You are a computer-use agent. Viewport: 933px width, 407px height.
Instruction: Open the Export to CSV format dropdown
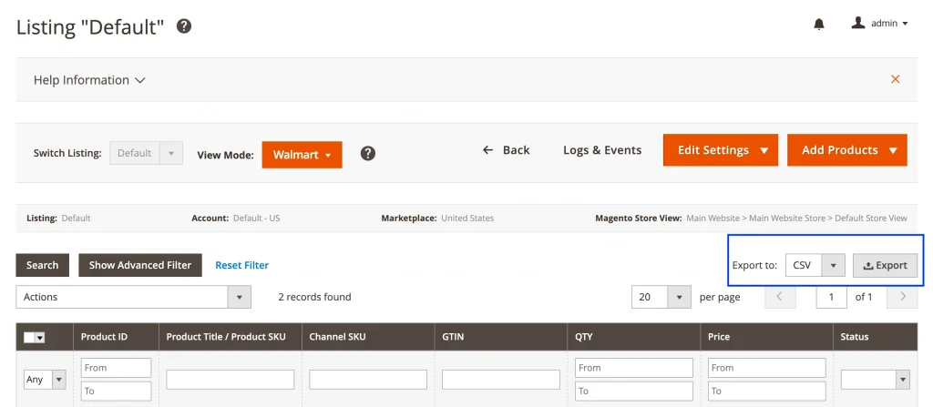(815, 265)
